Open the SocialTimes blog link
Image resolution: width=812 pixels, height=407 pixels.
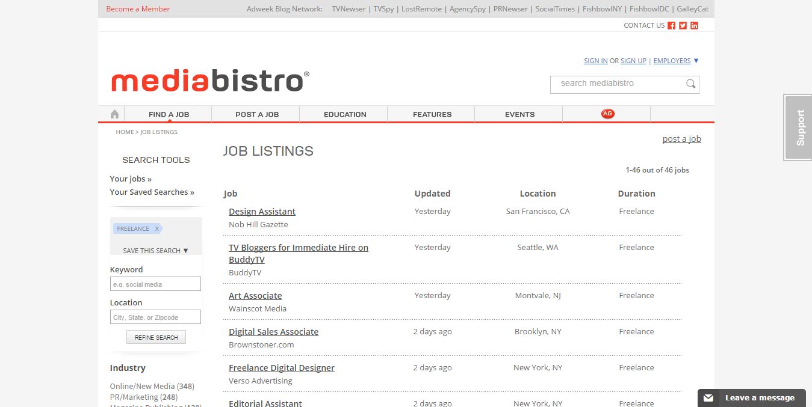click(555, 9)
